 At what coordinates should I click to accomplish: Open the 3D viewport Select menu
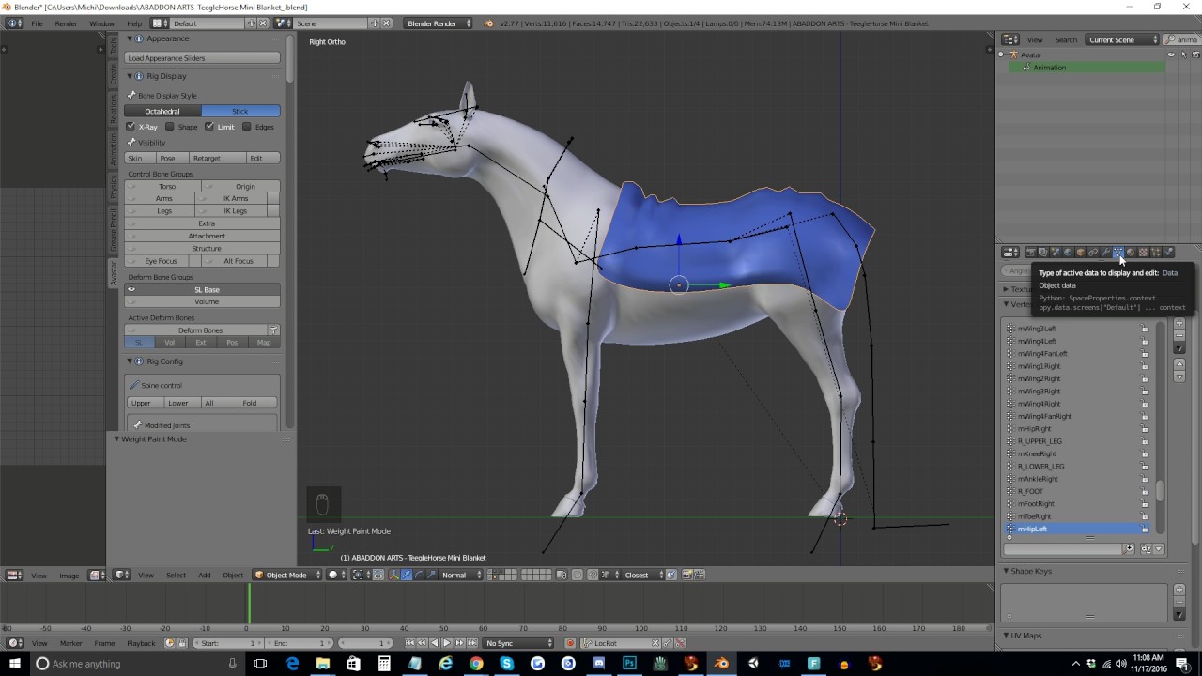tap(176, 575)
